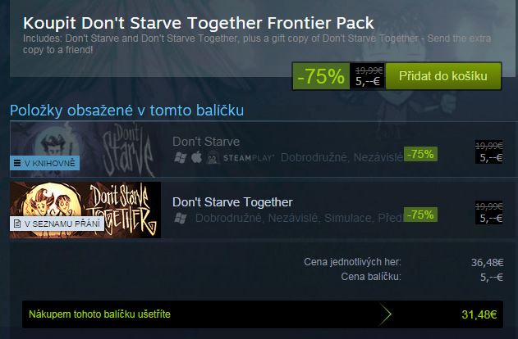This screenshot has height=339, width=518.
Task: Click the Don't Starve Together game thumbnail
Action: (85, 210)
